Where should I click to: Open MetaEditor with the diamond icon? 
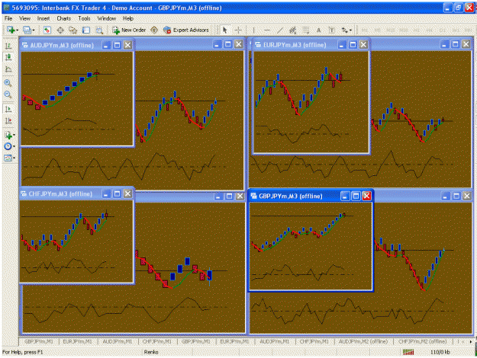(x=154, y=30)
